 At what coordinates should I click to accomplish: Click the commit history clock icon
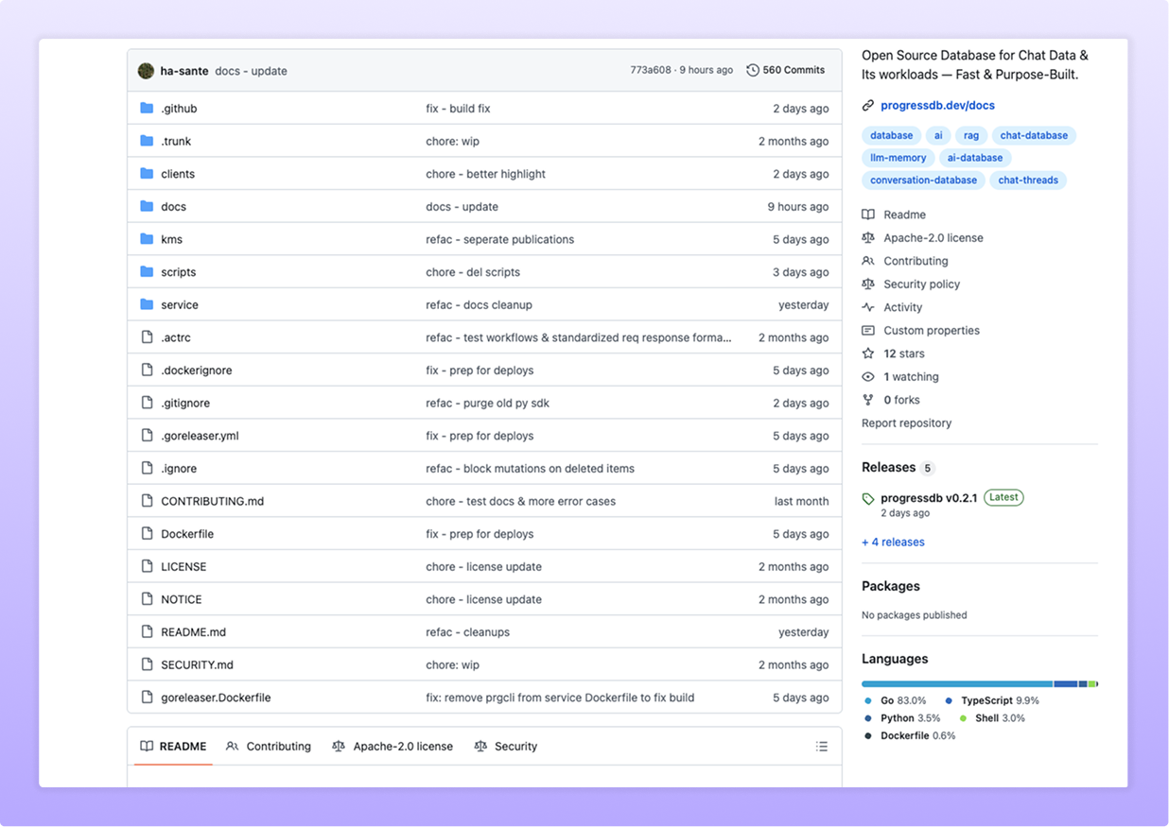(753, 69)
